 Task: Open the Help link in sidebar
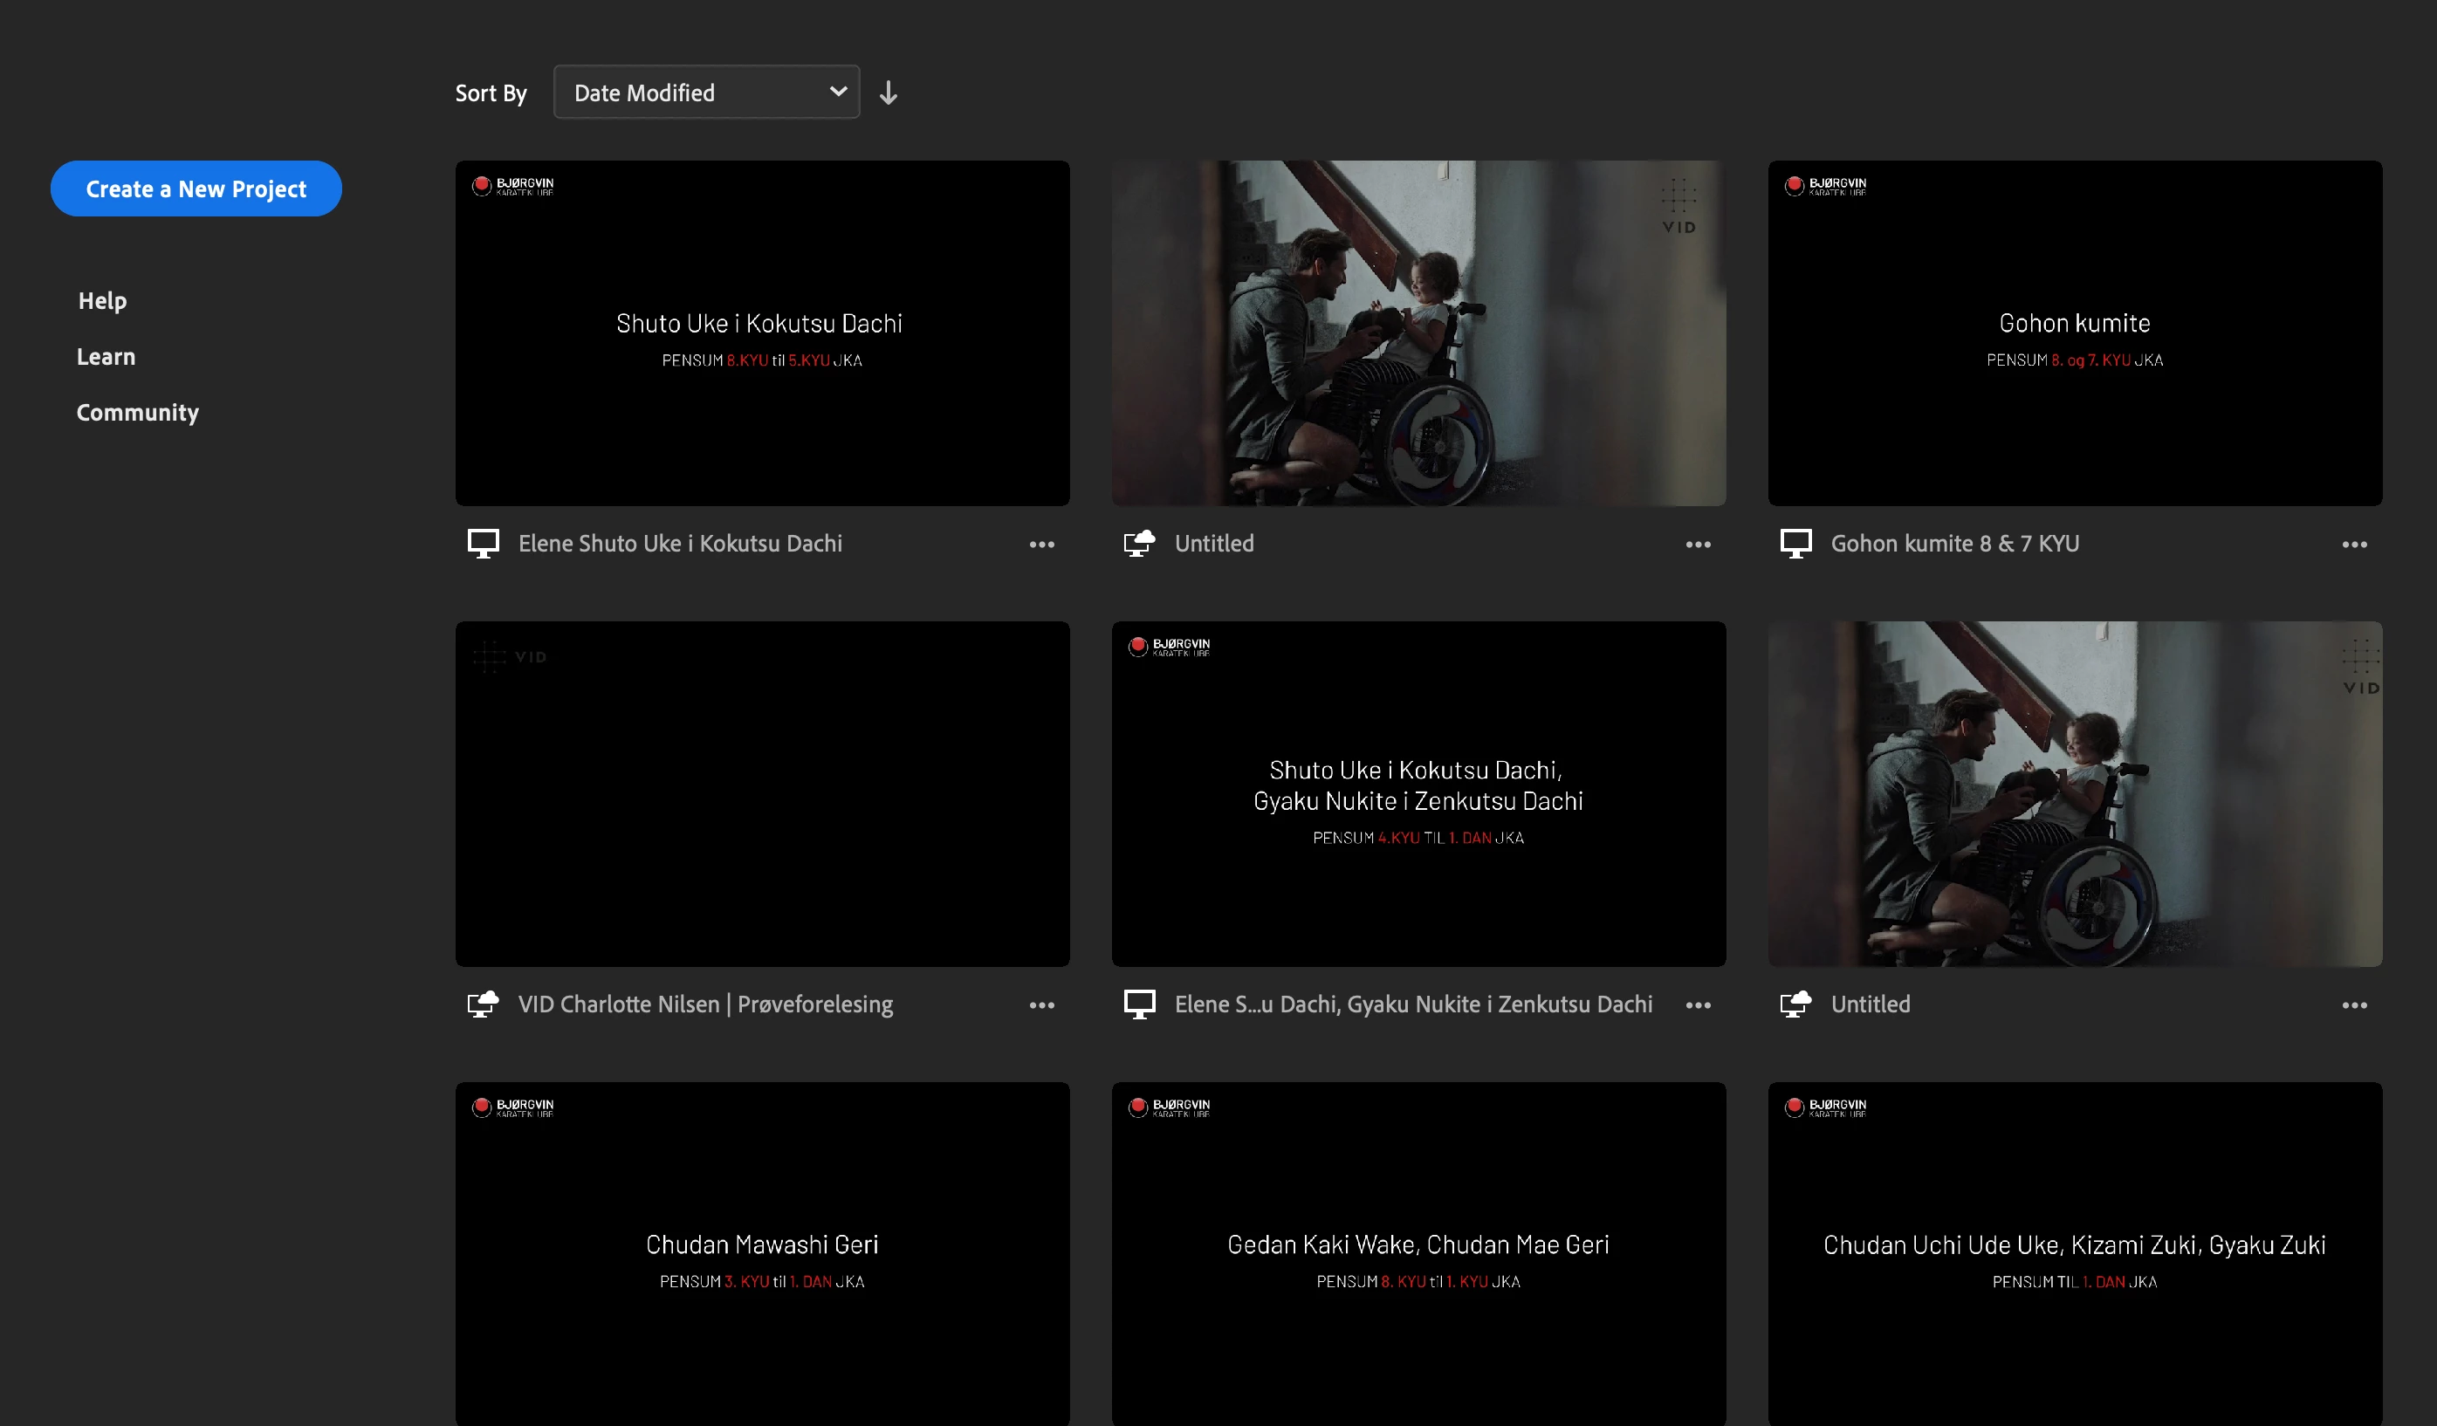pos(101,301)
